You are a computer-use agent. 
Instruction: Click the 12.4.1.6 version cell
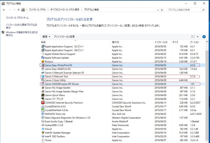pos(194,140)
